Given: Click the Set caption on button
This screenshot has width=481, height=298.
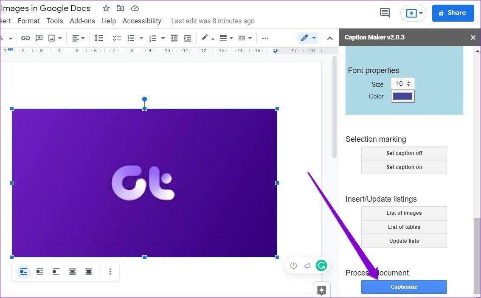Looking at the screenshot, I should pos(404,167).
